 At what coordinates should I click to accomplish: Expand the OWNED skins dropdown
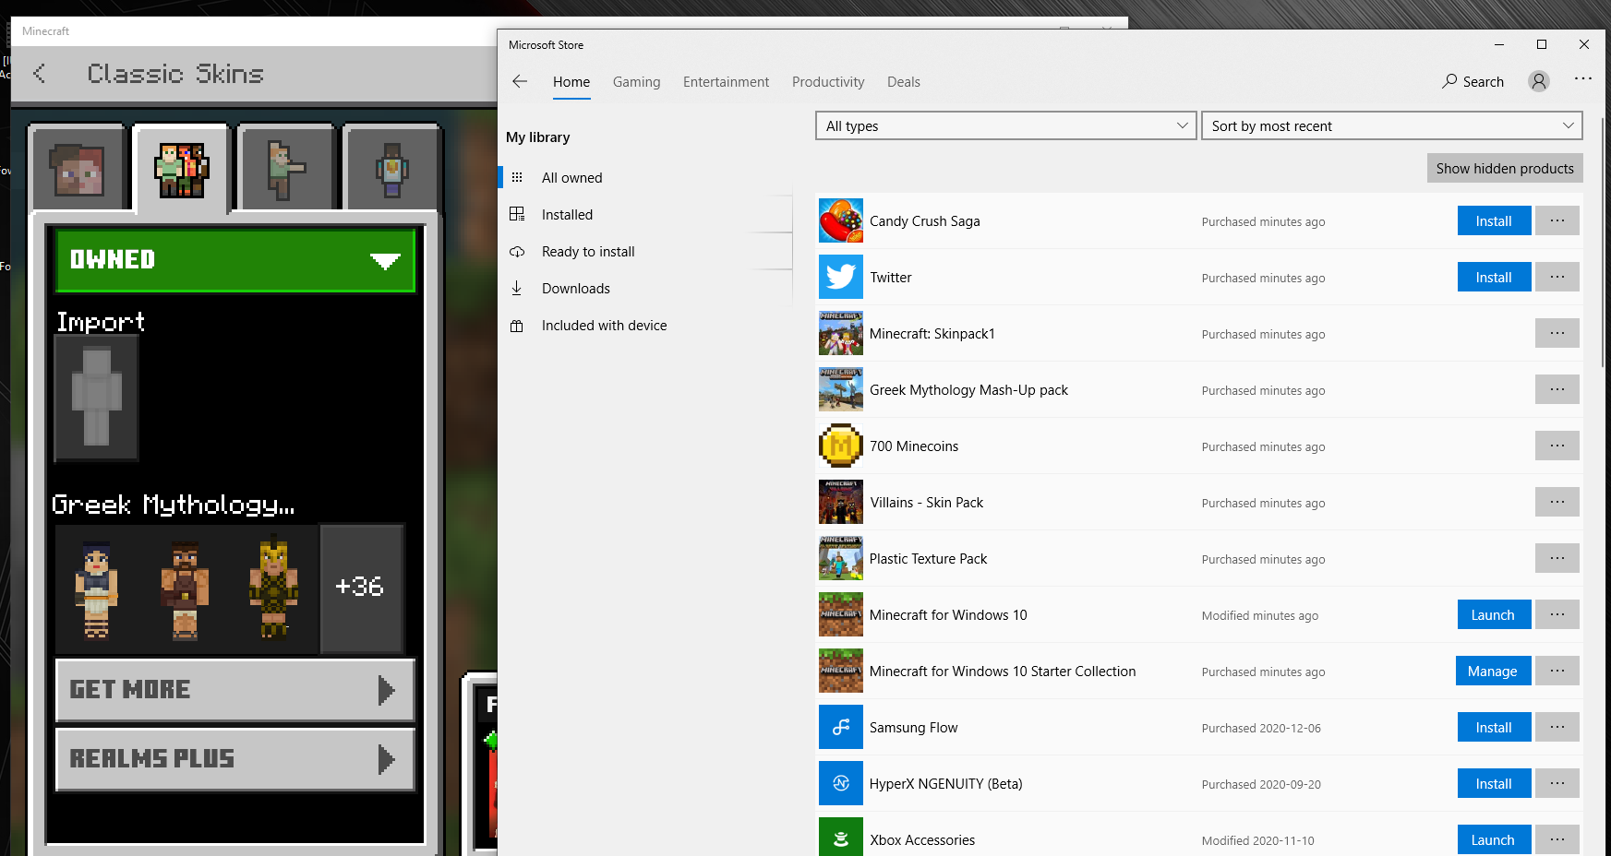coord(235,260)
